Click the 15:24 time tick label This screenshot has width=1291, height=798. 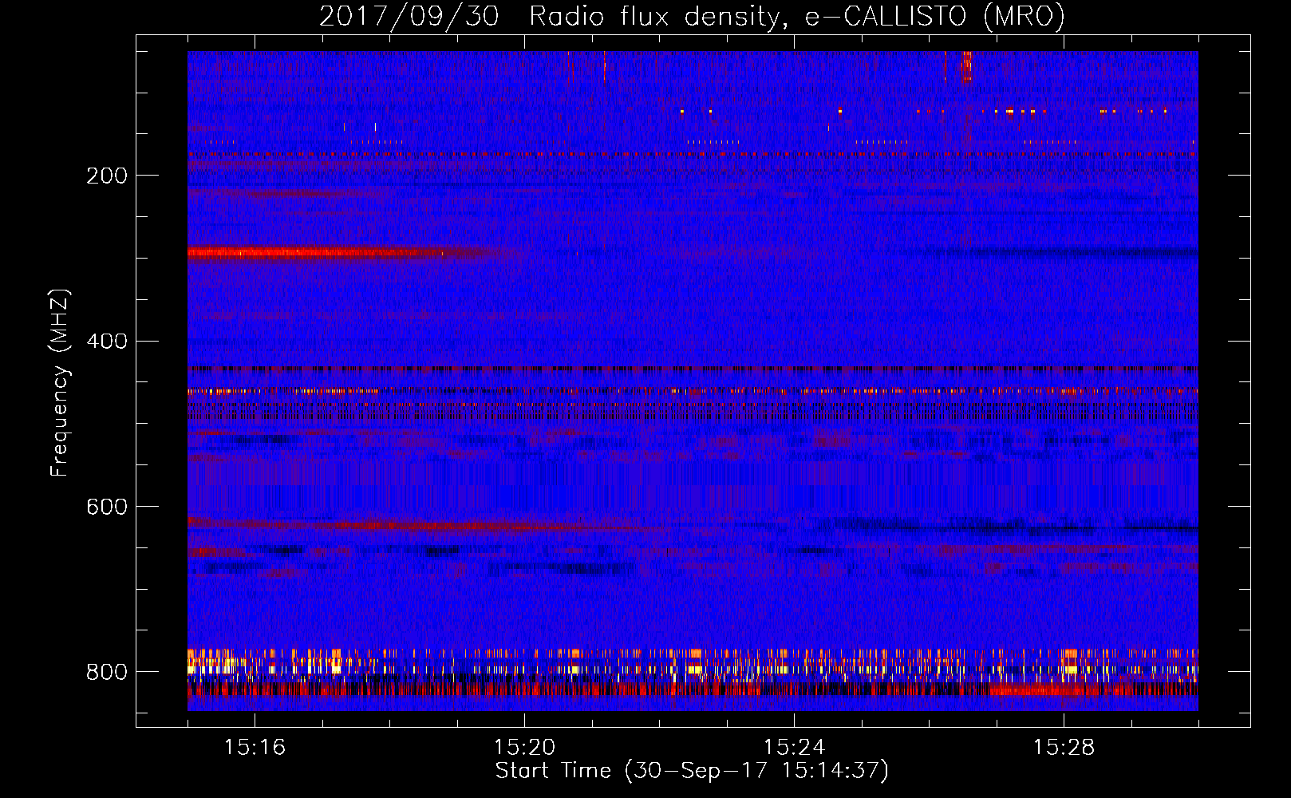(x=794, y=748)
